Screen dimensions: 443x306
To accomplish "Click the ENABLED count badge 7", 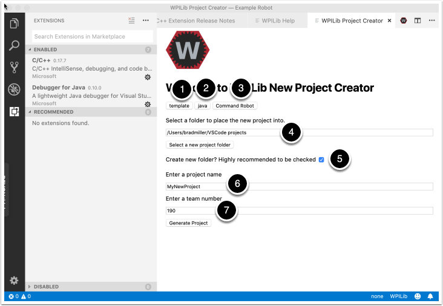I will point(148,50).
